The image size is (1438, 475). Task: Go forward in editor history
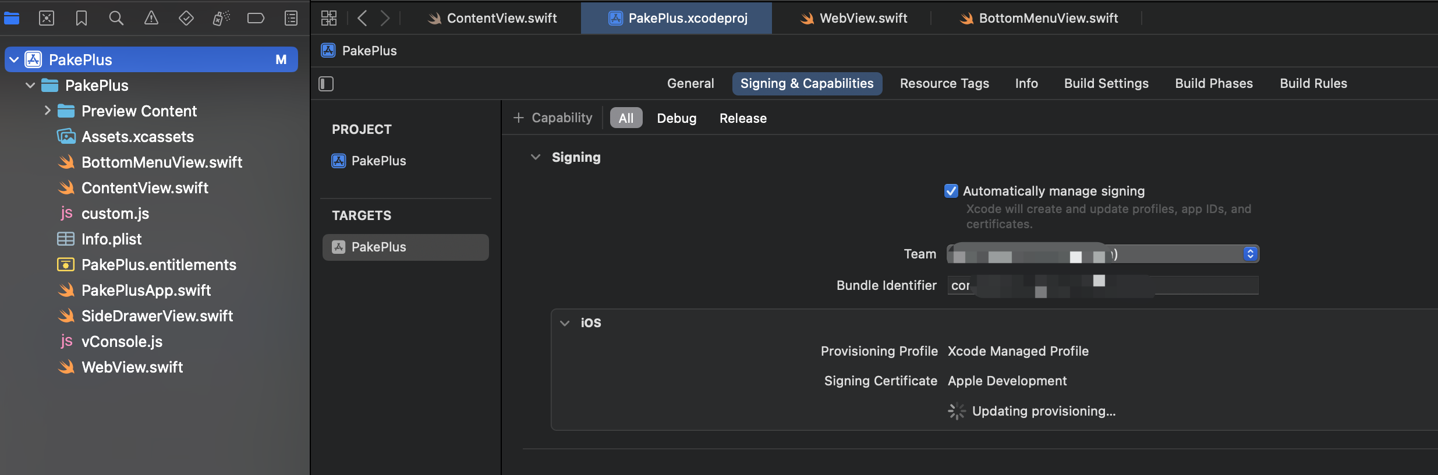click(x=385, y=18)
